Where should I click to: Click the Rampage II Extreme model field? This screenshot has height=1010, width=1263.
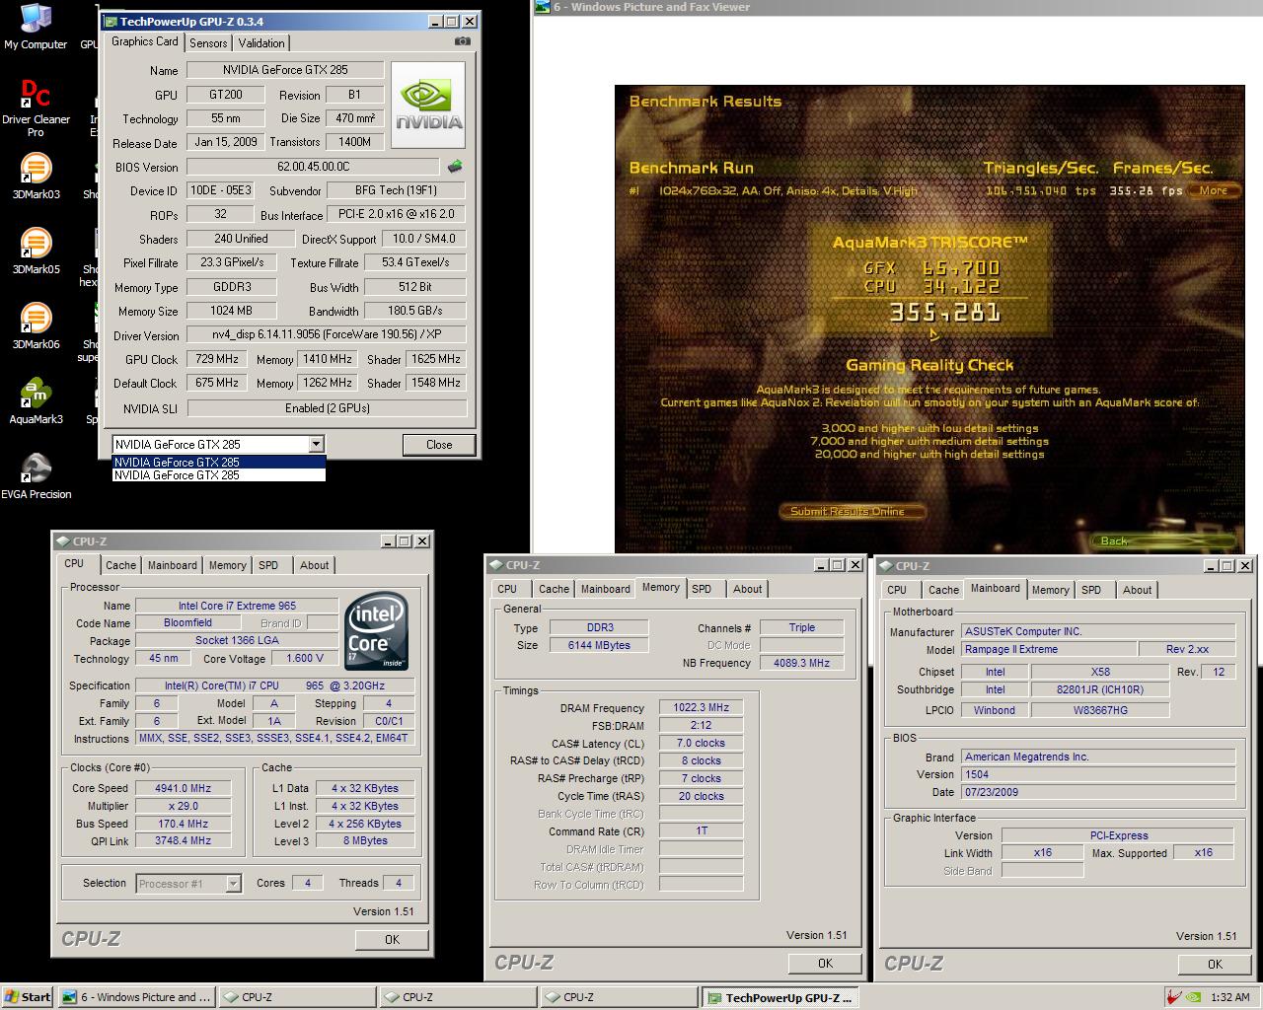(1047, 649)
